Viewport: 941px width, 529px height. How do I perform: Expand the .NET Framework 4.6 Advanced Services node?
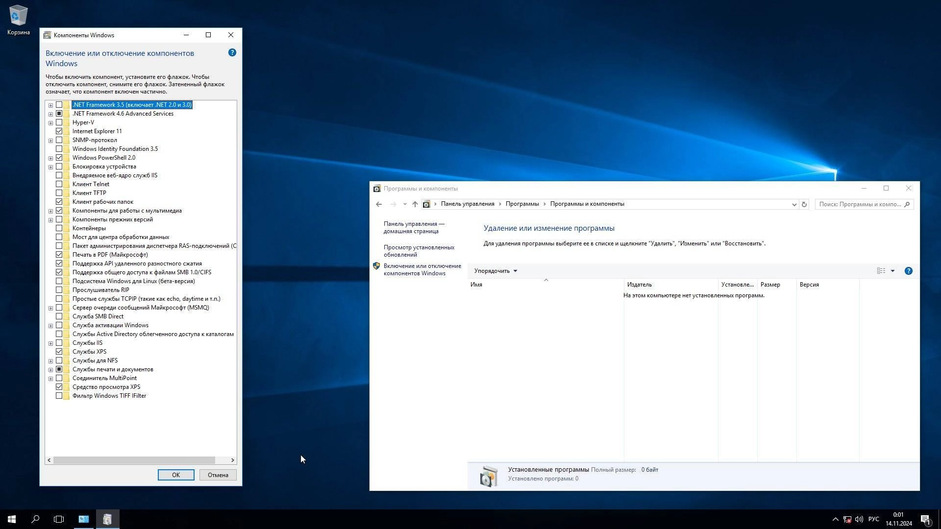pos(50,114)
